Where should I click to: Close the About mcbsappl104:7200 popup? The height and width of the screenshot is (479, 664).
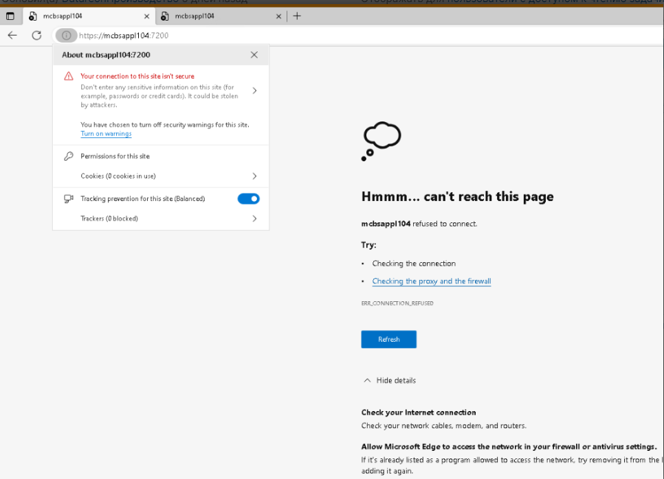(x=254, y=55)
